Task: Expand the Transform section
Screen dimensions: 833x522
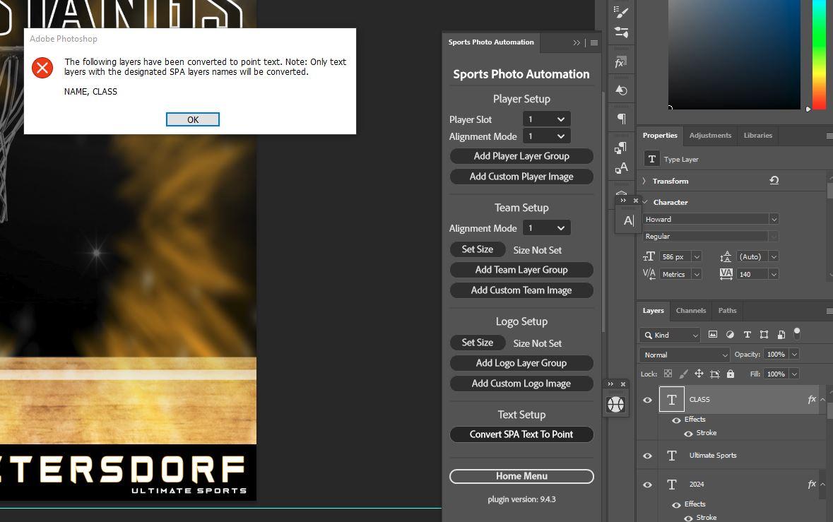Action: point(644,181)
